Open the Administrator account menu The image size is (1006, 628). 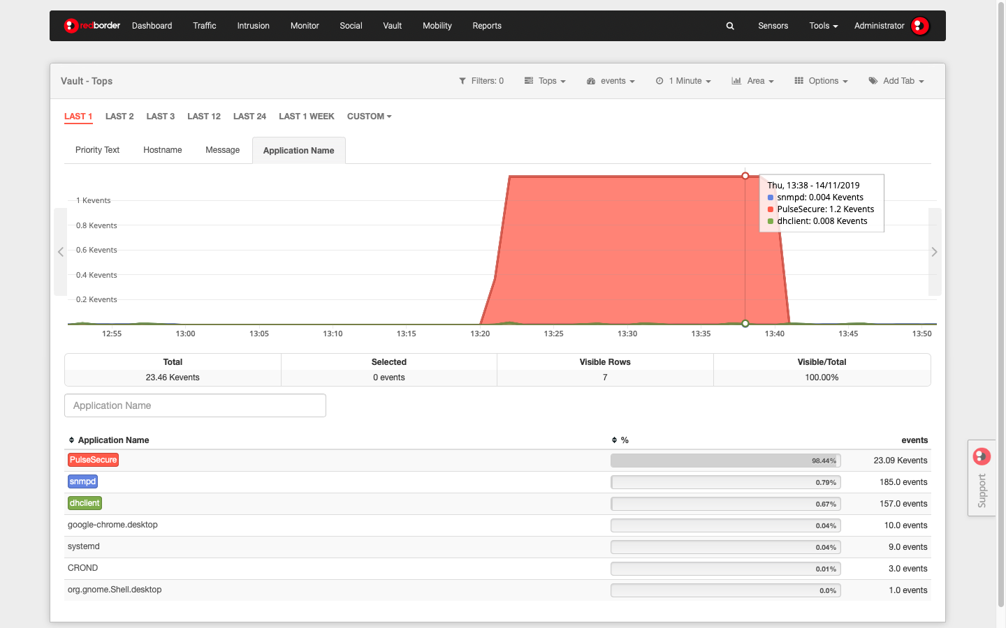(x=880, y=26)
